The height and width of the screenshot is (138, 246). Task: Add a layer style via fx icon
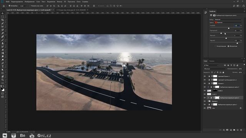tap(224, 130)
